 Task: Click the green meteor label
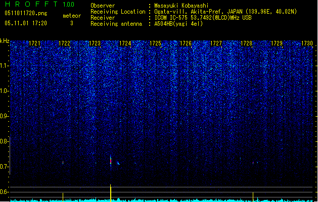[x=72, y=16]
